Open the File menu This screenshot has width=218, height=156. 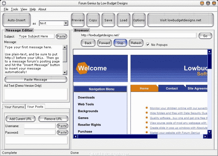pyautogui.click(x=6, y=9)
